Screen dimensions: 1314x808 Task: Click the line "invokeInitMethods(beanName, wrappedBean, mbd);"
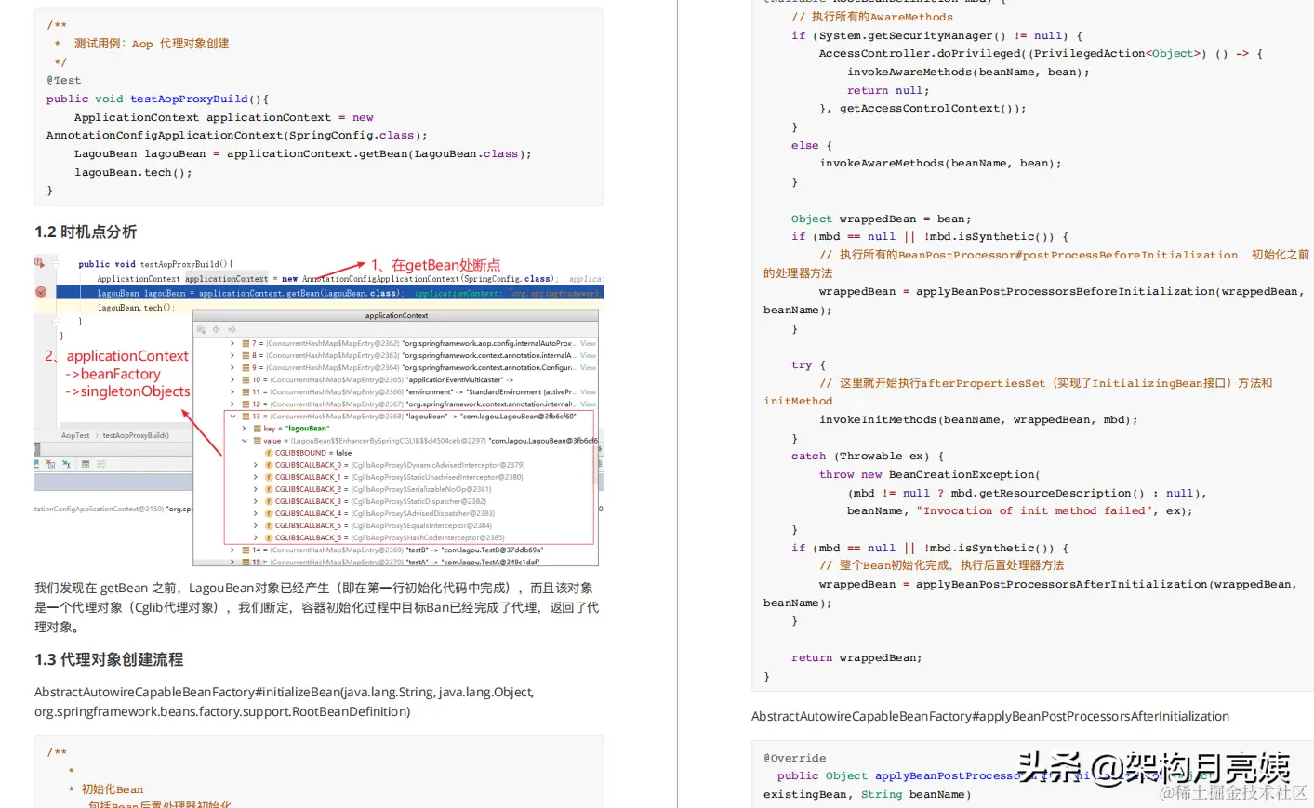pyautogui.click(x=978, y=419)
